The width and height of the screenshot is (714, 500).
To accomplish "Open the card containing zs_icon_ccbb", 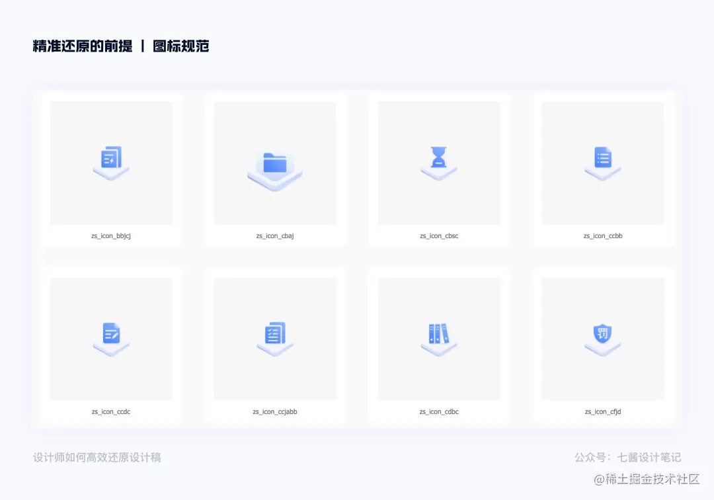I will pos(602,167).
